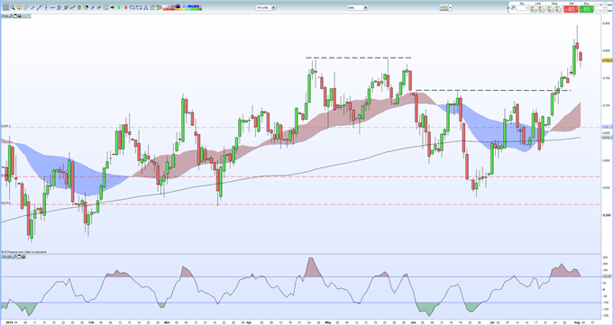The height and width of the screenshot is (325, 613).
Task: Toggle the upper checkbox in order panel
Action: 597,5
